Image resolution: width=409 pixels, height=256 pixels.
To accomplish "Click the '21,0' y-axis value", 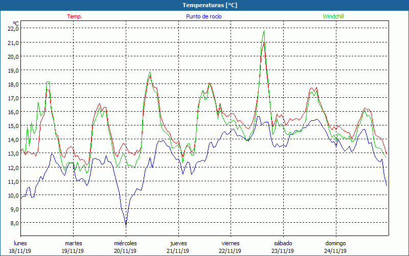I will click(x=13, y=42).
